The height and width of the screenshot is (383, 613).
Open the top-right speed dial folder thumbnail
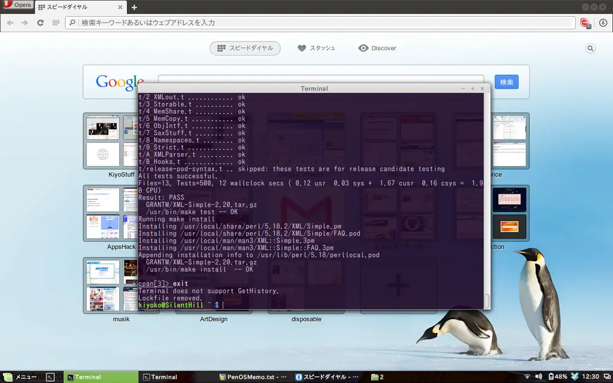[510, 141]
